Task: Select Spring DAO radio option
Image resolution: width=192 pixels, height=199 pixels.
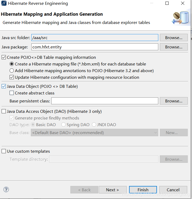Action: (63, 125)
